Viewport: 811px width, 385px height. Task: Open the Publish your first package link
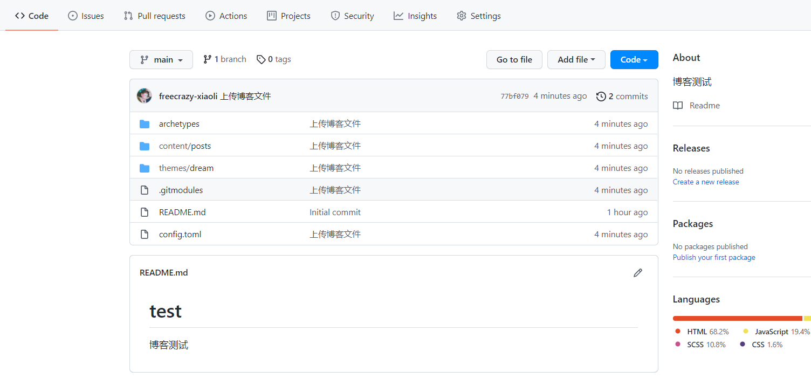[713, 258]
